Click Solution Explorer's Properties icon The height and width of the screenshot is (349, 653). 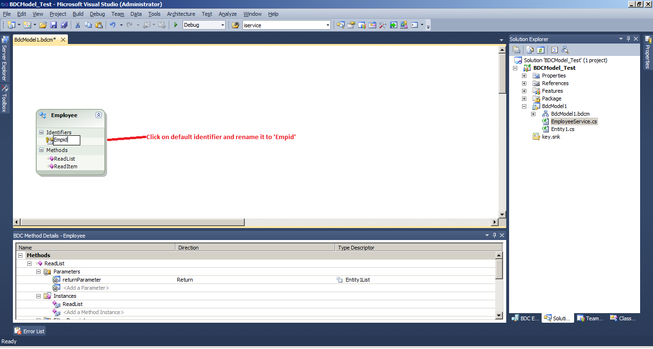(x=516, y=50)
